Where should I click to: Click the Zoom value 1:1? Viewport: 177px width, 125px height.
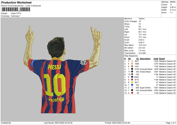(x=171, y=12)
